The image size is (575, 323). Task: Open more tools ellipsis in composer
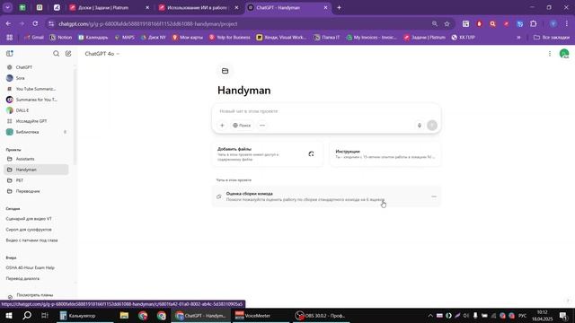coord(262,126)
